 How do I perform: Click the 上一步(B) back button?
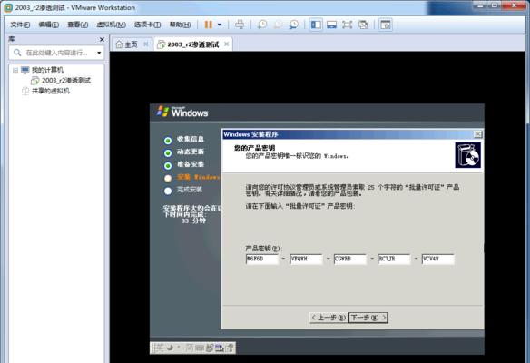click(x=329, y=318)
